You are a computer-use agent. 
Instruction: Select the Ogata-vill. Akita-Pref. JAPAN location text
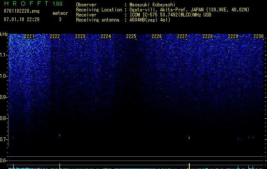coord(189,10)
